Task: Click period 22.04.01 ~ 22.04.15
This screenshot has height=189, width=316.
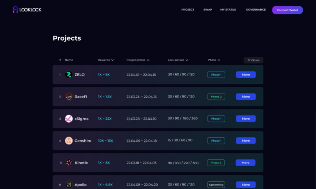Action: [141, 75]
